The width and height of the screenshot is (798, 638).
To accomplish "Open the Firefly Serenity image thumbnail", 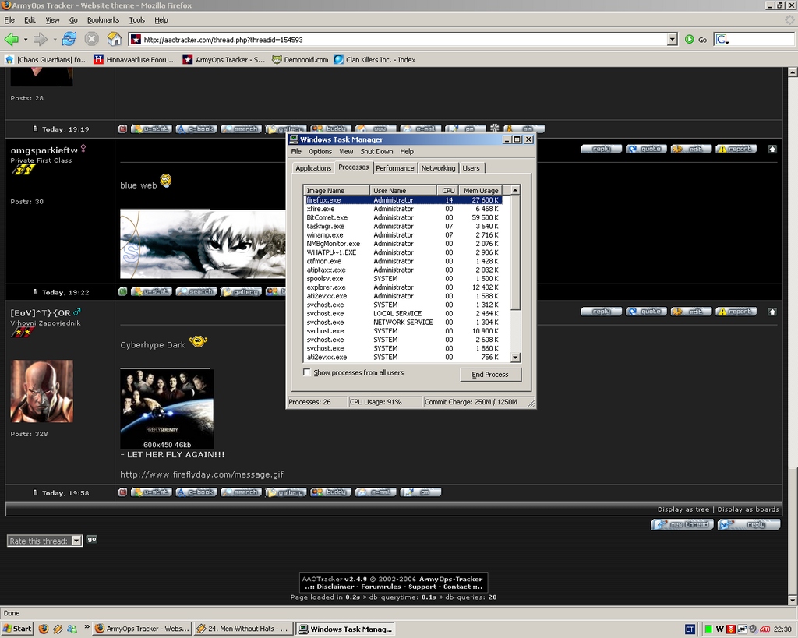I will click(x=167, y=409).
